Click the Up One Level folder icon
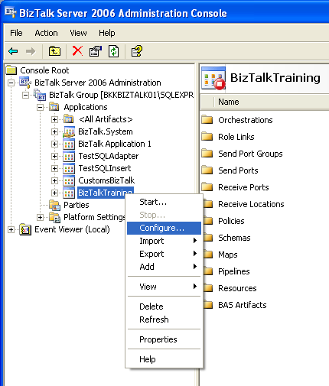Viewport: 329px width, 386px height. (54, 51)
